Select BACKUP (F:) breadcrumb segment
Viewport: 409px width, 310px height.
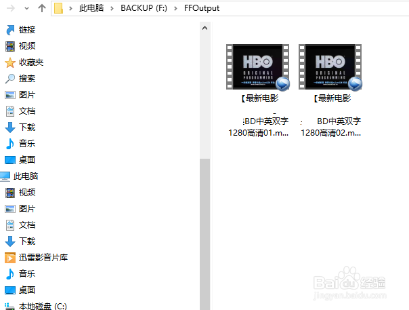tap(144, 8)
